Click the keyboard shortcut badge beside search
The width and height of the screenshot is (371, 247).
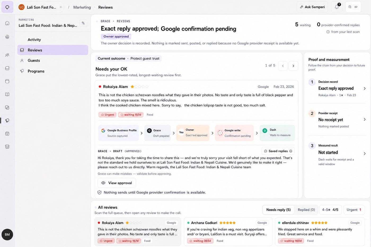point(356,7)
